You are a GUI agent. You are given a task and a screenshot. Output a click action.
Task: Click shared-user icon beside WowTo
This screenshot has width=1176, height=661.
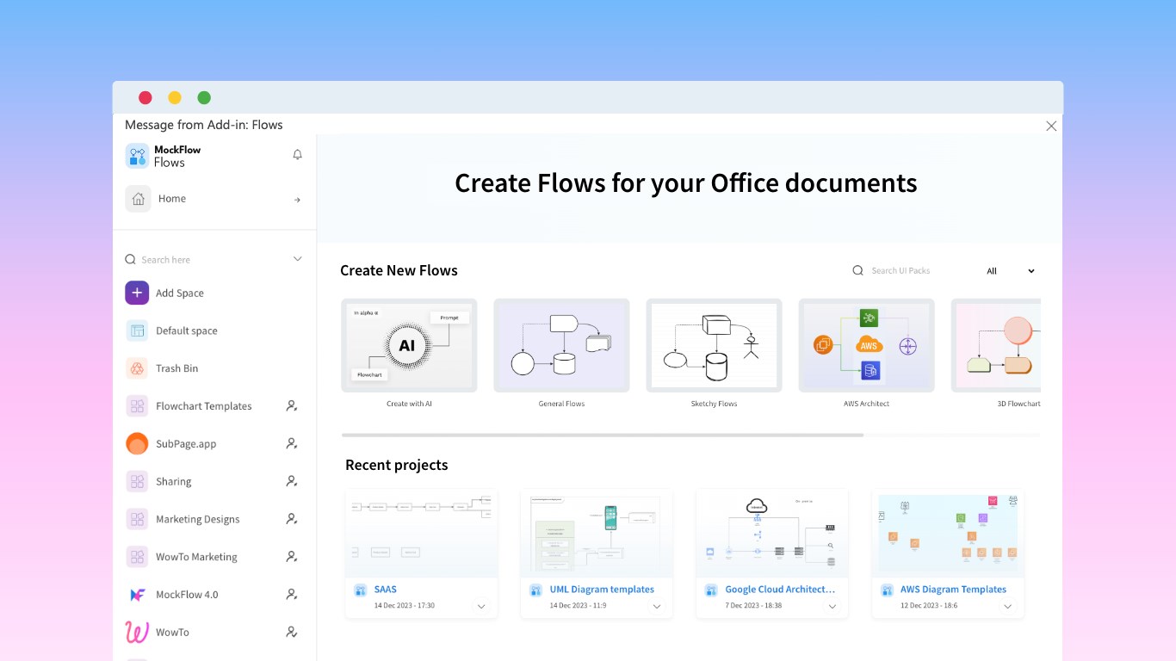(x=292, y=633)
